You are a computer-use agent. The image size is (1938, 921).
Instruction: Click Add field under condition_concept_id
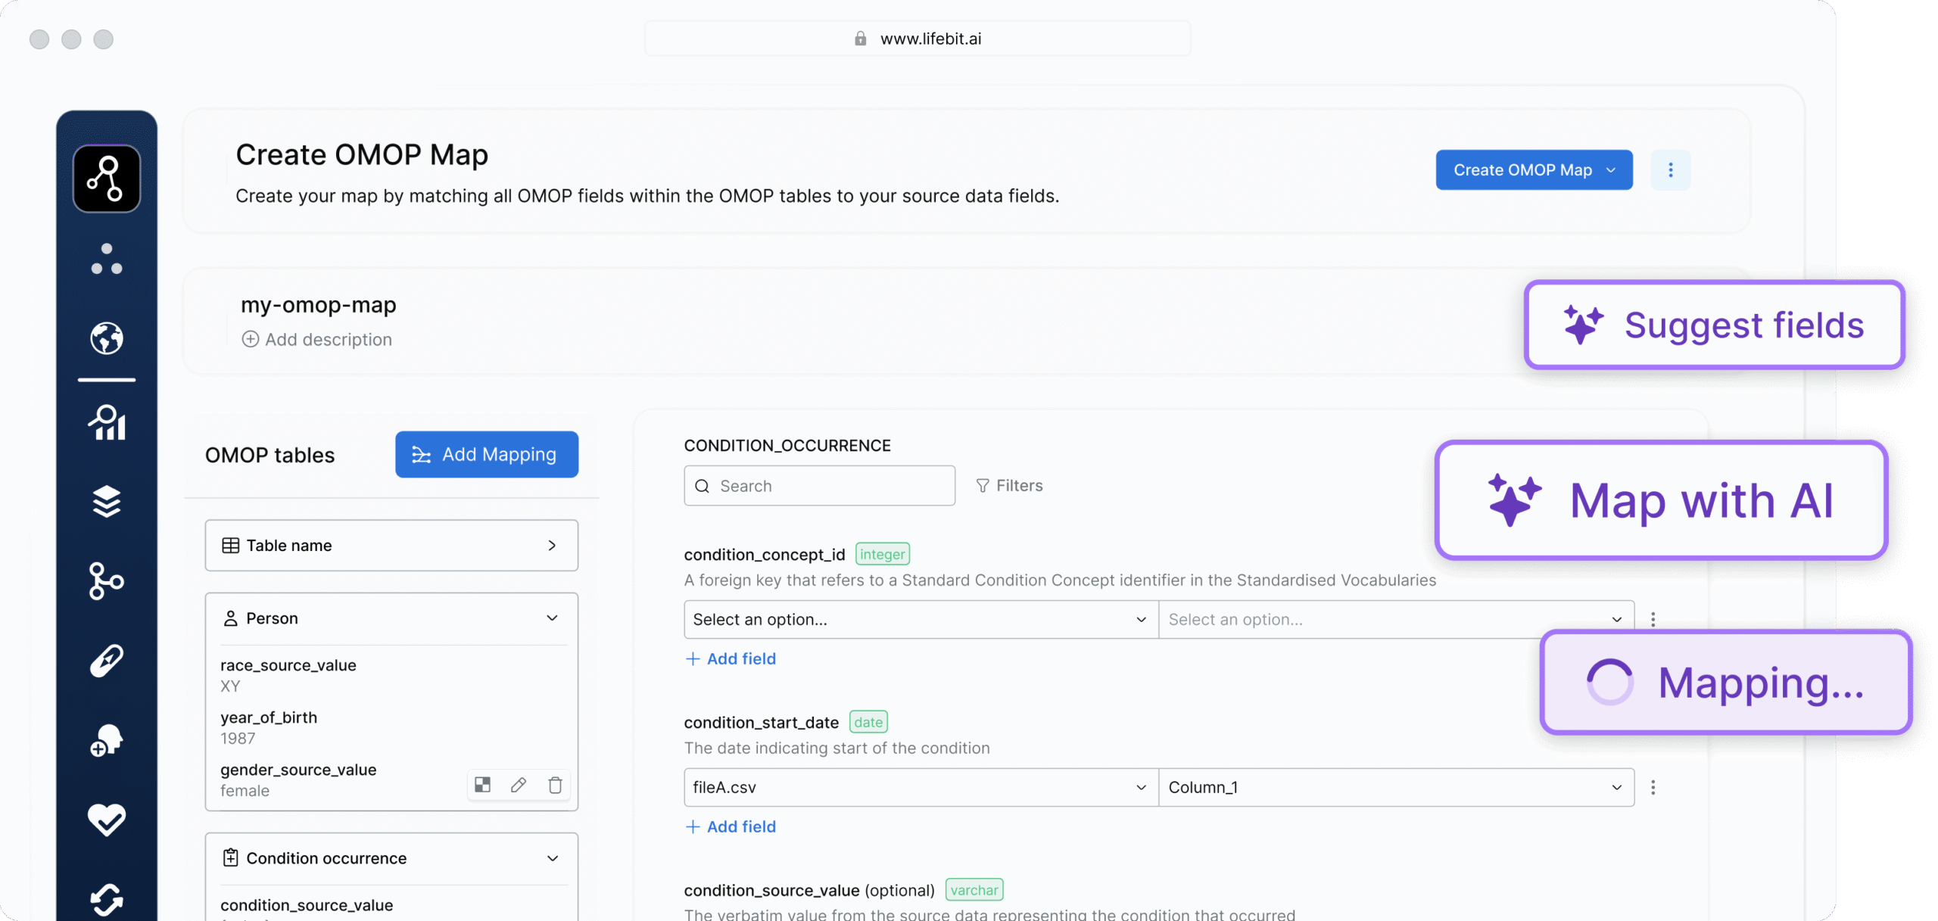coord(731,659)
